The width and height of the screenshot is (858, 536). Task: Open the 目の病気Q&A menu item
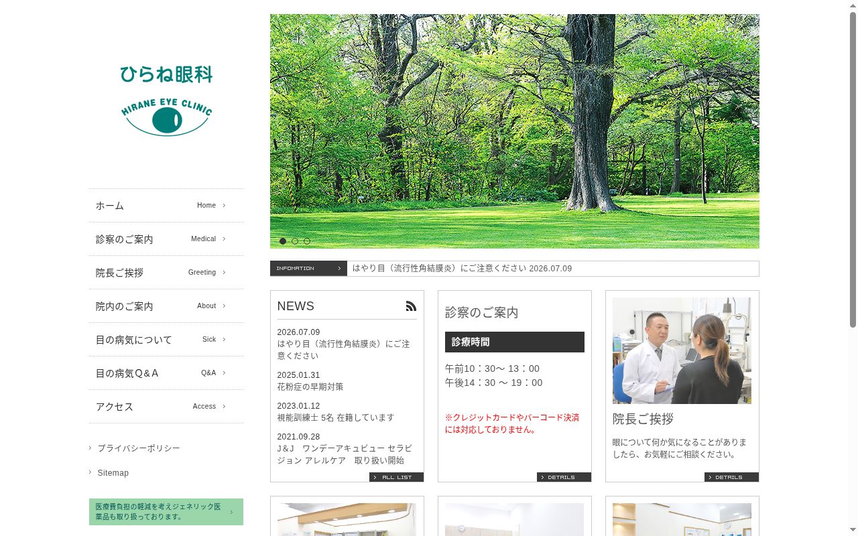(166, 373)
